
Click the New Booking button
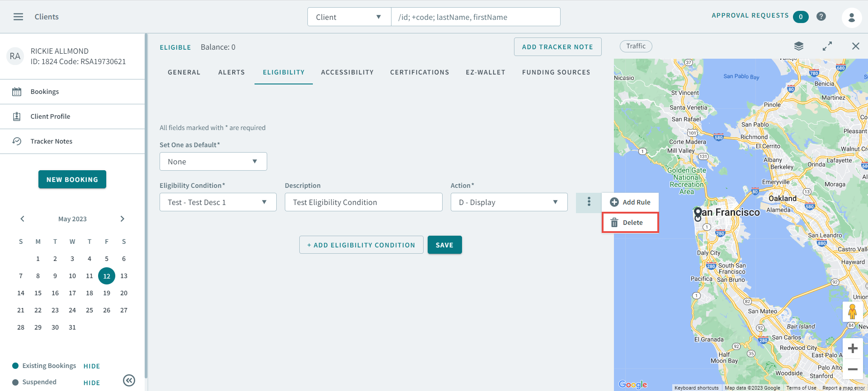click(72, 179)
